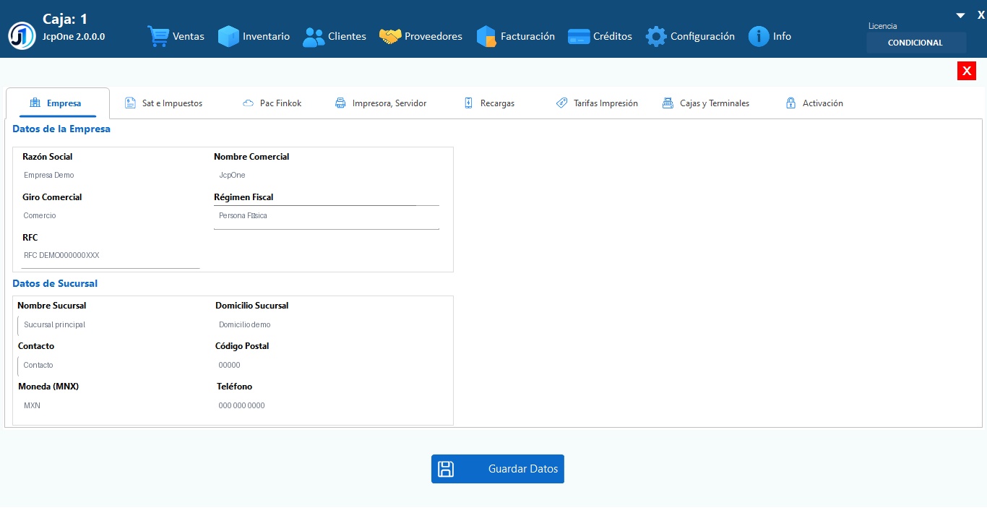
Task: Edit the RFC field
Action: [110, 256]
